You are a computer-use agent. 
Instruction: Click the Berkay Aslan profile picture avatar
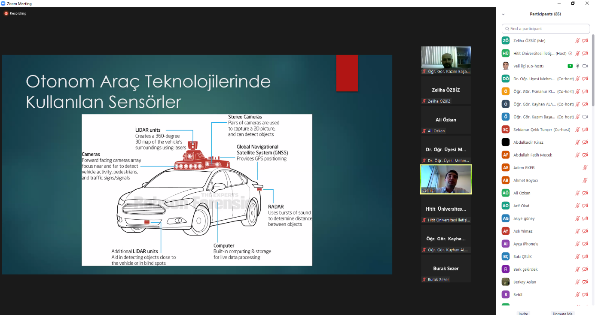click(506, 282)
